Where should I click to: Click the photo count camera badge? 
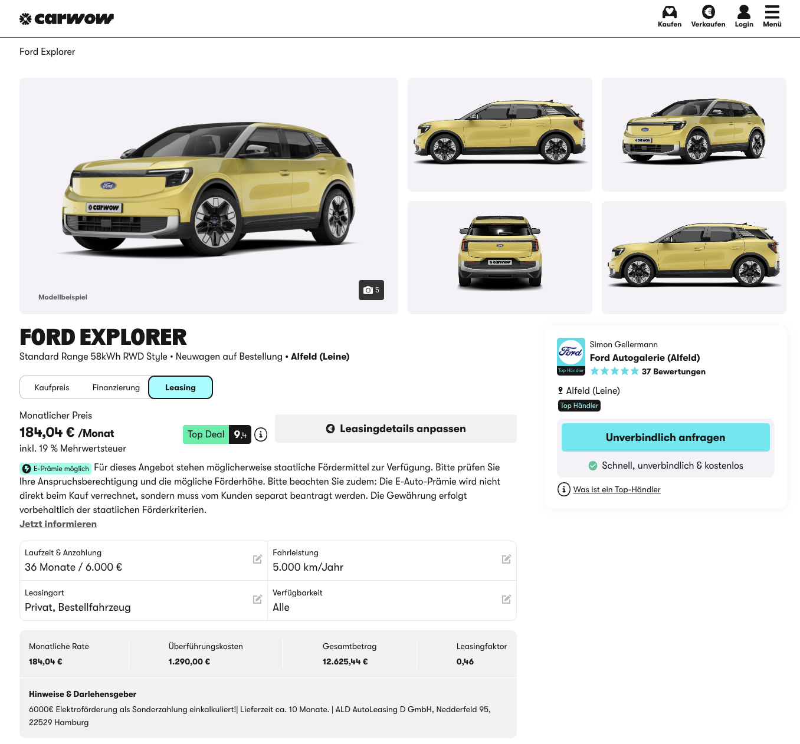(371, 290)
